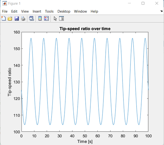Click the dock figure arrow
The width and height of the screenshot is (164, 145).
pos(161,11)
